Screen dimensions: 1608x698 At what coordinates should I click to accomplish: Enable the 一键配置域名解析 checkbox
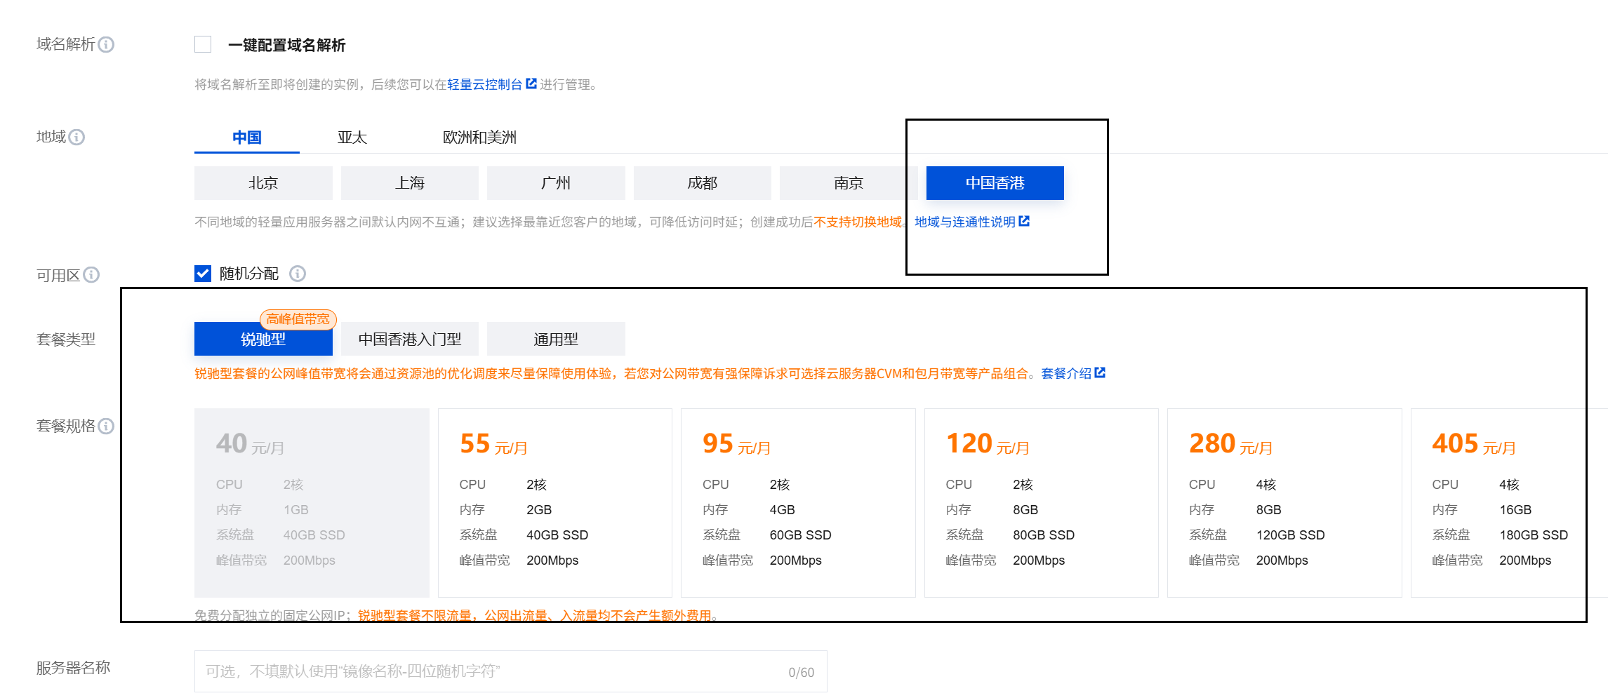[203, 44]
